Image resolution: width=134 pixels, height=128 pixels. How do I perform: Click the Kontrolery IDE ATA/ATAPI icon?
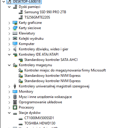15,54
